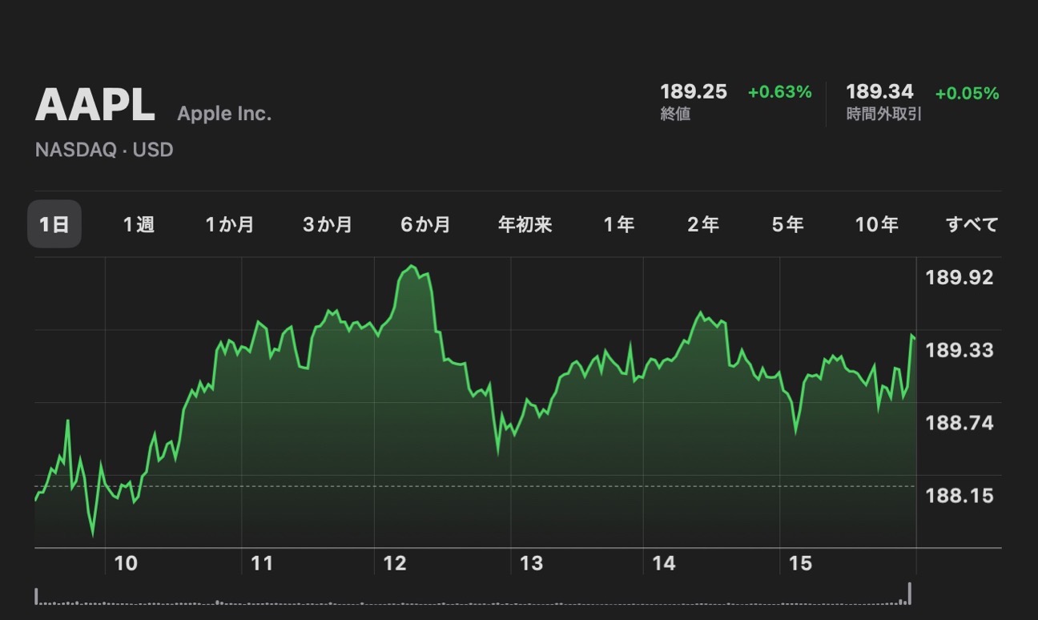The width and height of the screenshot is (1038, 620).
Task: Click the +0.63% change value
Action: [780, 92]
